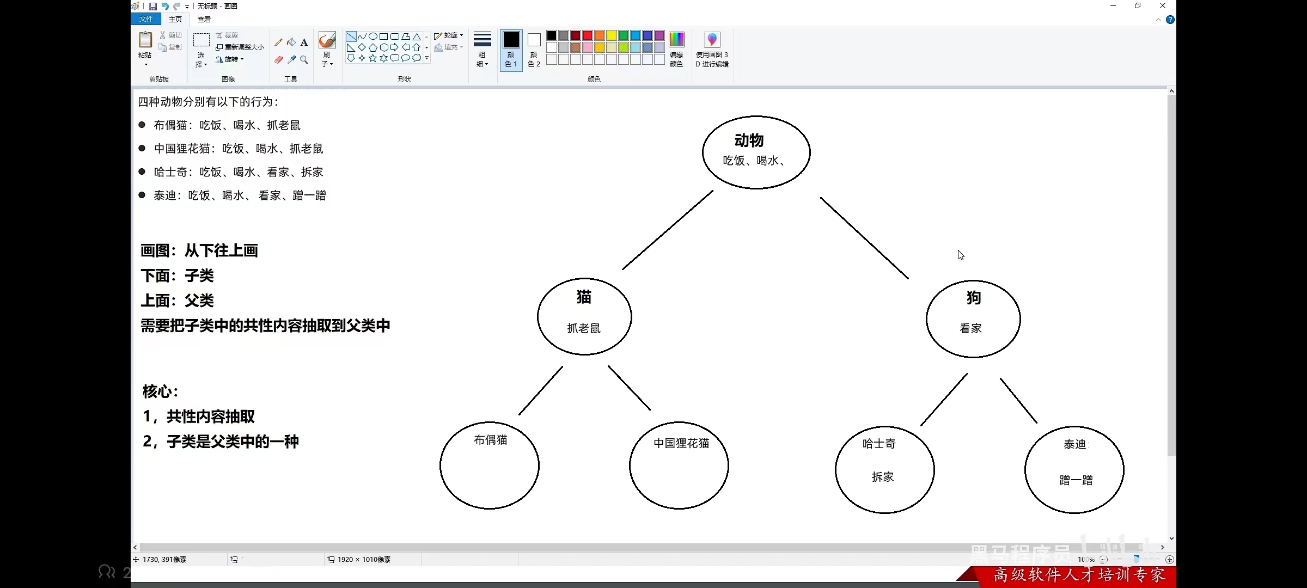Pick the Color picker eyedropper tool
The width and height of the screenshot is (1307, 588).
(x=291, y=60)
